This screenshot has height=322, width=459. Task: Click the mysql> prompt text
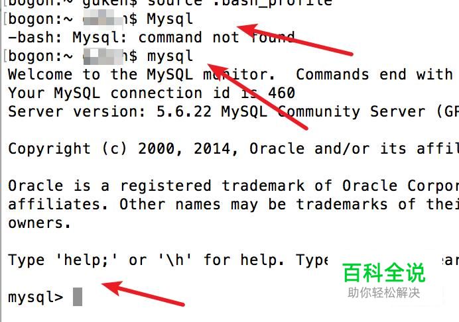pyautogui.click(x=36, y=297)
